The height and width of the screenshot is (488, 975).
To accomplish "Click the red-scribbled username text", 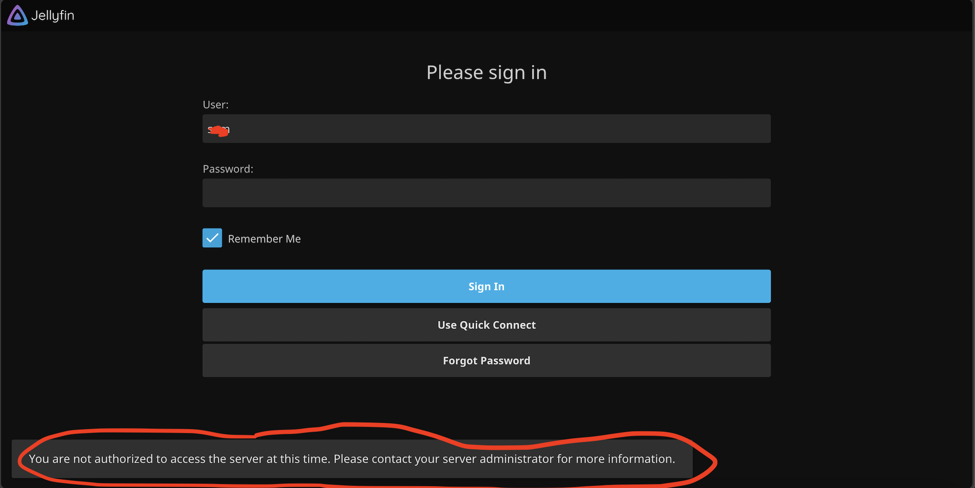I will coord(219,130).
